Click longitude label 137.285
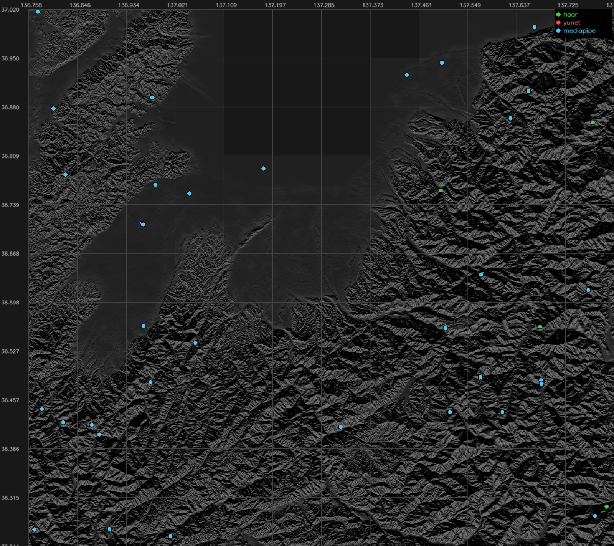Image resolution: width=614 pixels, height=546 pixels. click(x=324, y=5)
